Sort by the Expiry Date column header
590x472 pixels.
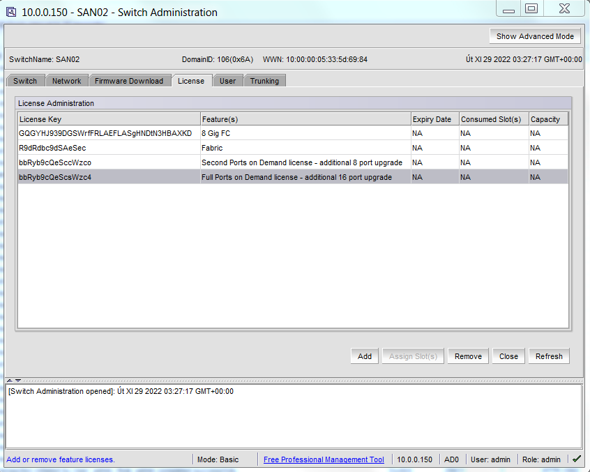click(x=435, y=119)
